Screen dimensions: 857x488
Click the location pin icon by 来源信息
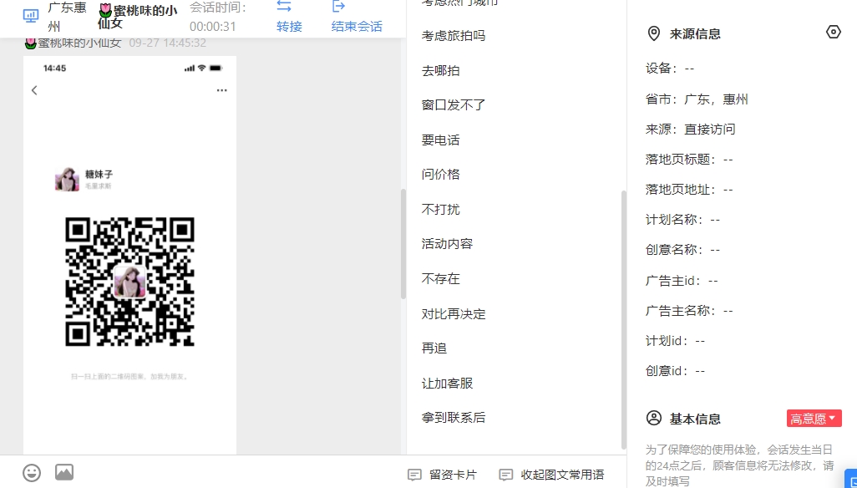[x=654, y=34]
